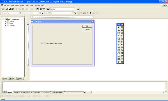Select the Group Box control tool
Screen dimensions: 168x101
tap(119, 33)
